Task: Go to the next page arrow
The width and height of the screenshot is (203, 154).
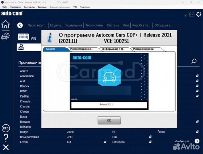Action: click(x=197, y=141)
